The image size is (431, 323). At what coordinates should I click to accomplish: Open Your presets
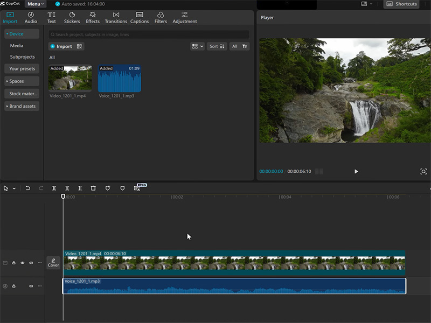click(x=22, y=69)
